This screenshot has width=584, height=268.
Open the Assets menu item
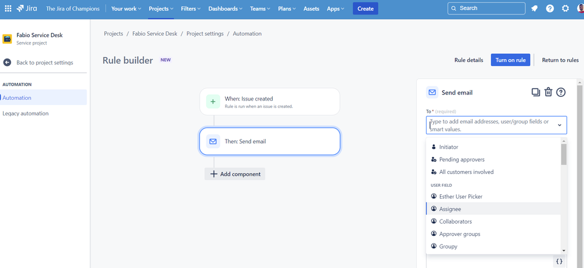point(311,9)
